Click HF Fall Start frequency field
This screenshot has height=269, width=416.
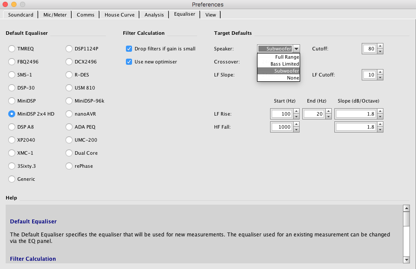282,126
